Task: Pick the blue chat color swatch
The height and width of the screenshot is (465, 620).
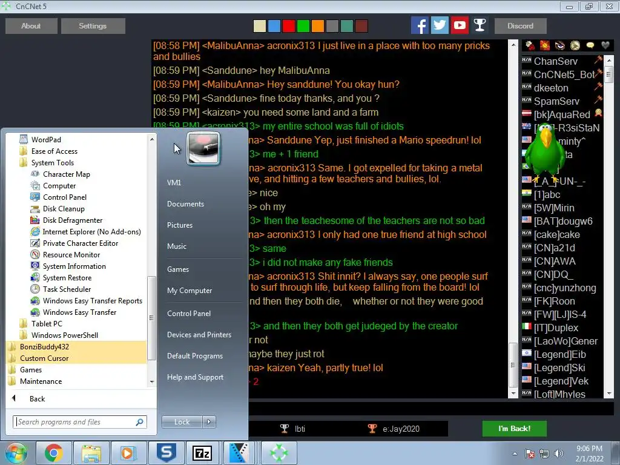Action: click(274, 26)
